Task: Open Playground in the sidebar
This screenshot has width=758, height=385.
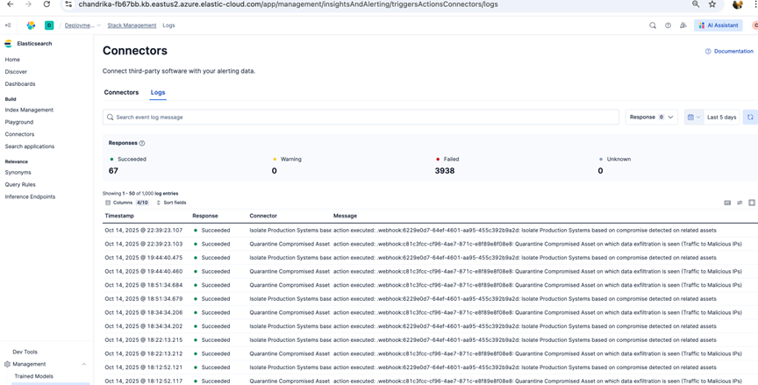Action: pyautogui.click(x=18, y=122)
